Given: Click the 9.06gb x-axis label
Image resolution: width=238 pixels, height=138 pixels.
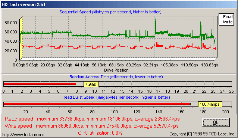Looking at the screenshot, I should pyautogui.click(x=32, y=65).
